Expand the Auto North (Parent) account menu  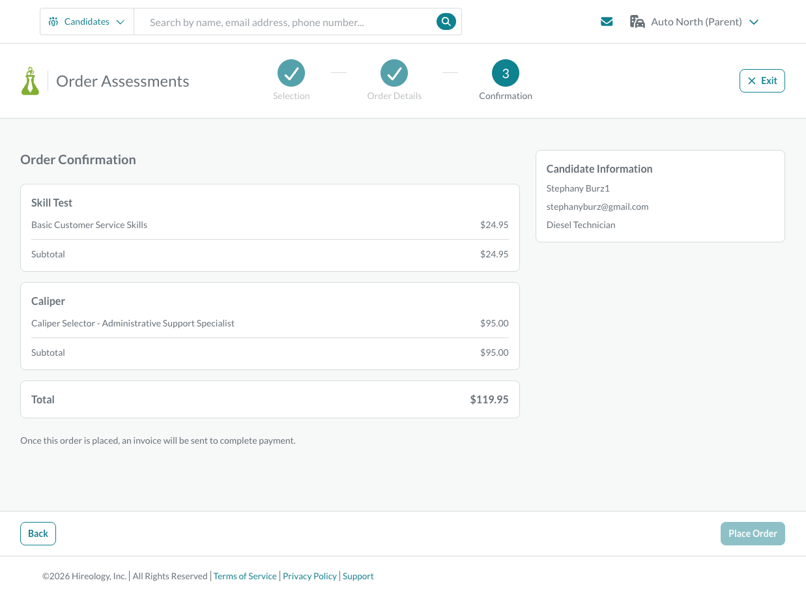click(695, 22)
